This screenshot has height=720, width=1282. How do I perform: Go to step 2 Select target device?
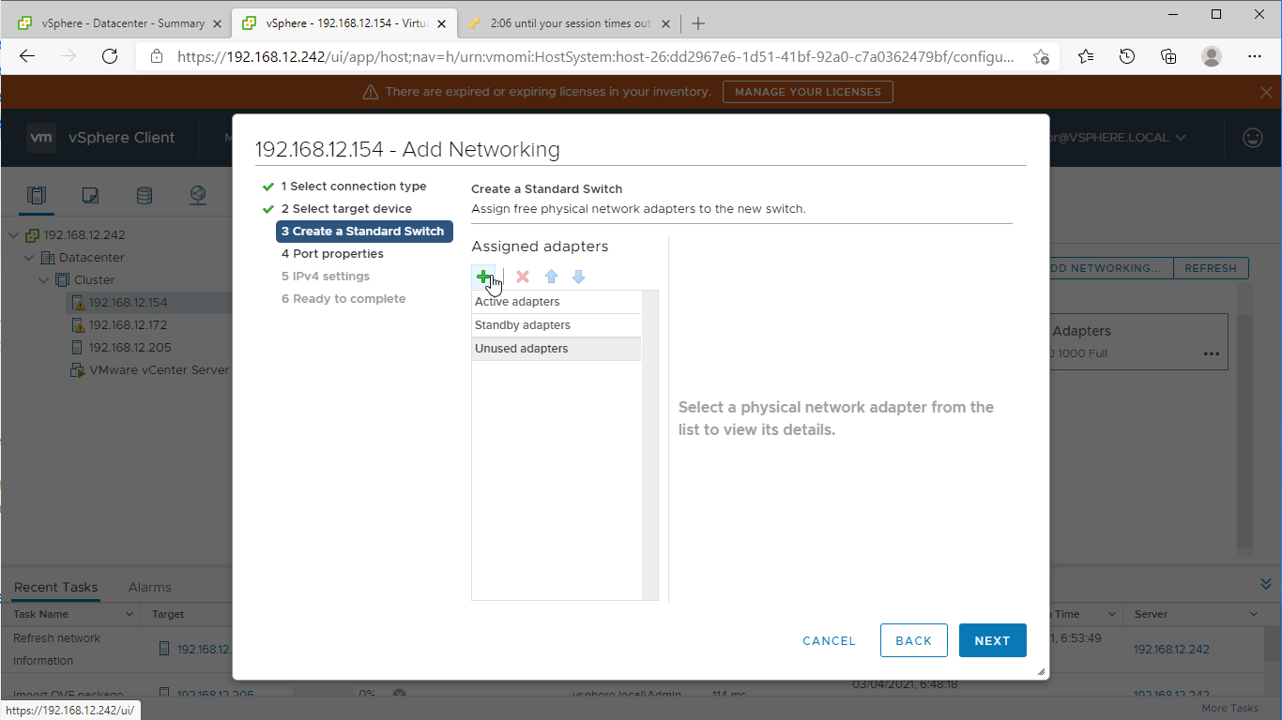pyautogui.click(x=346, y=209)
